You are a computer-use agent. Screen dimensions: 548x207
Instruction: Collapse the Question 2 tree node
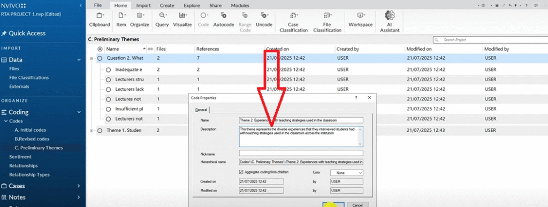click(x=92, y=59)
